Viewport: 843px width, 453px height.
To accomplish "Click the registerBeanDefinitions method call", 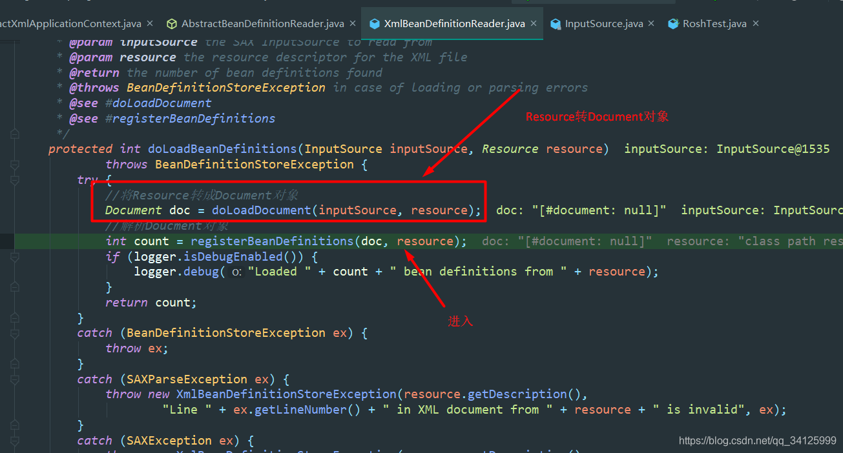I will (272, 241).
